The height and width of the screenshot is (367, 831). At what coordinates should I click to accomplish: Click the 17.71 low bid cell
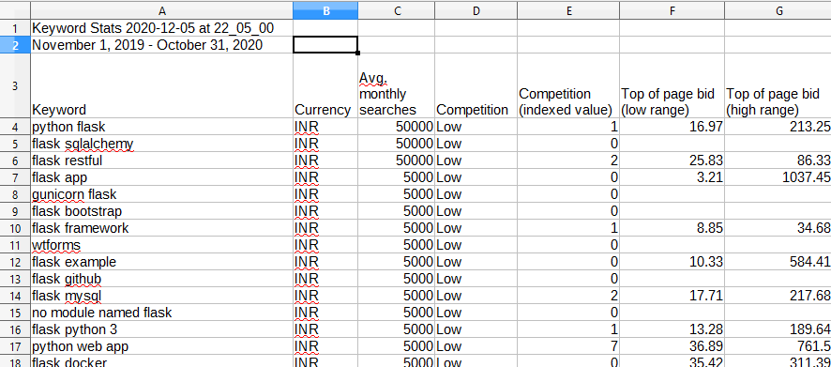672,296
